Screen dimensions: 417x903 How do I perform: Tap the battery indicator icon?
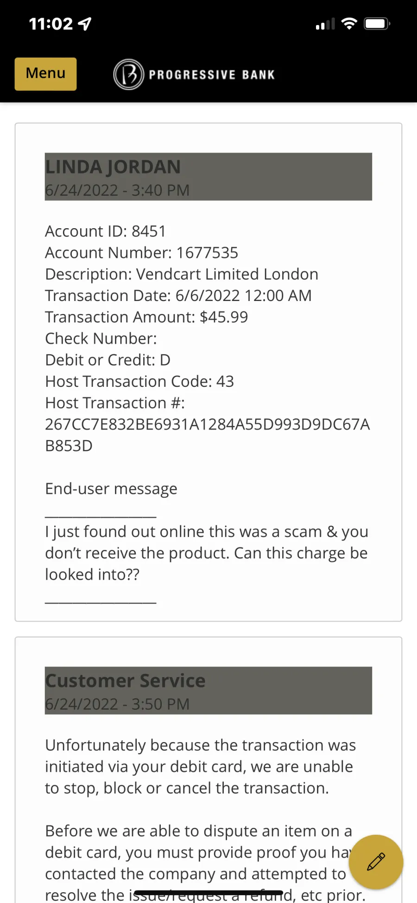[x=377, y=24]
